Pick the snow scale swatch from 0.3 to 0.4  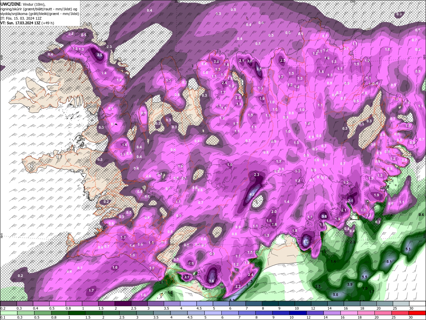coord(24,304)
